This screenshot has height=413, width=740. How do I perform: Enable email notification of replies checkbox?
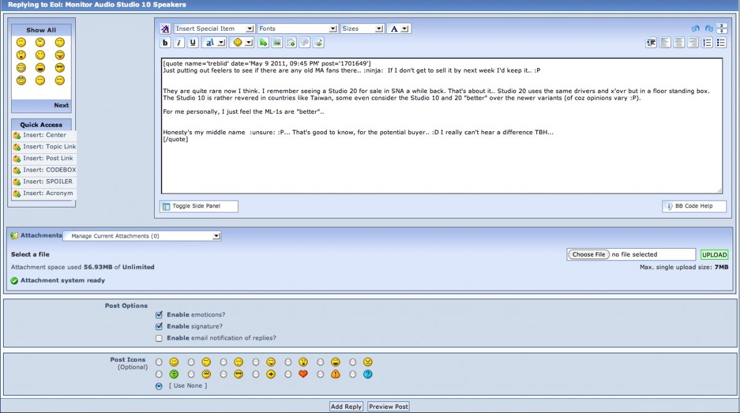(159, 338)
